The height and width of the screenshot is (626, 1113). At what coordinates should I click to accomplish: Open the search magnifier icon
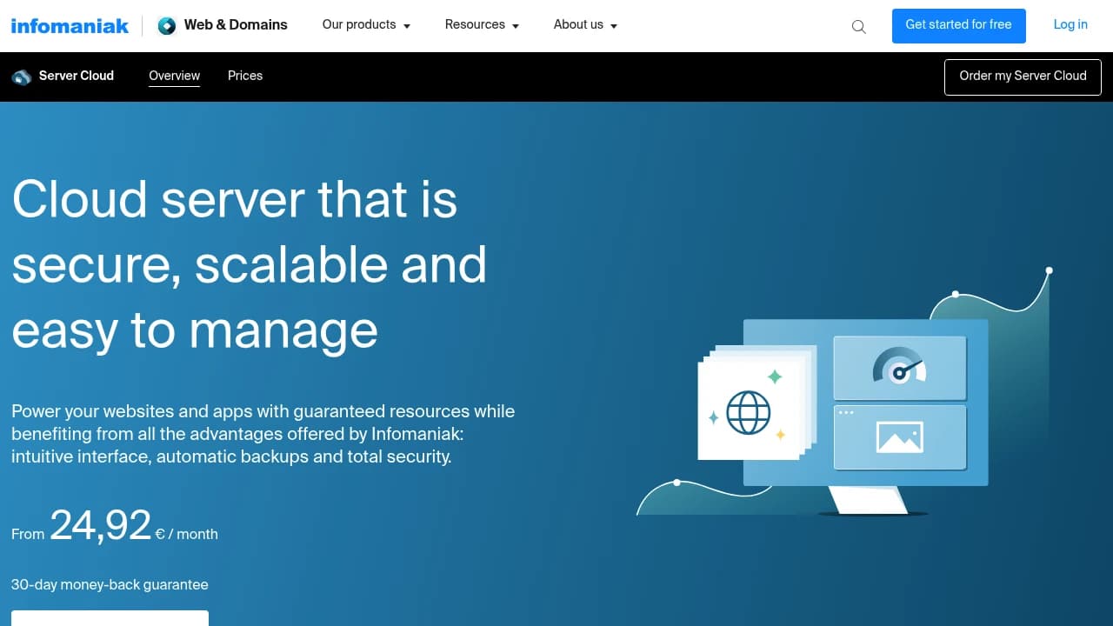859,26
